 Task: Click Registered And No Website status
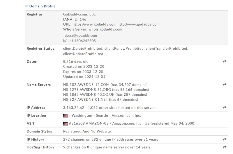[87, 131]
